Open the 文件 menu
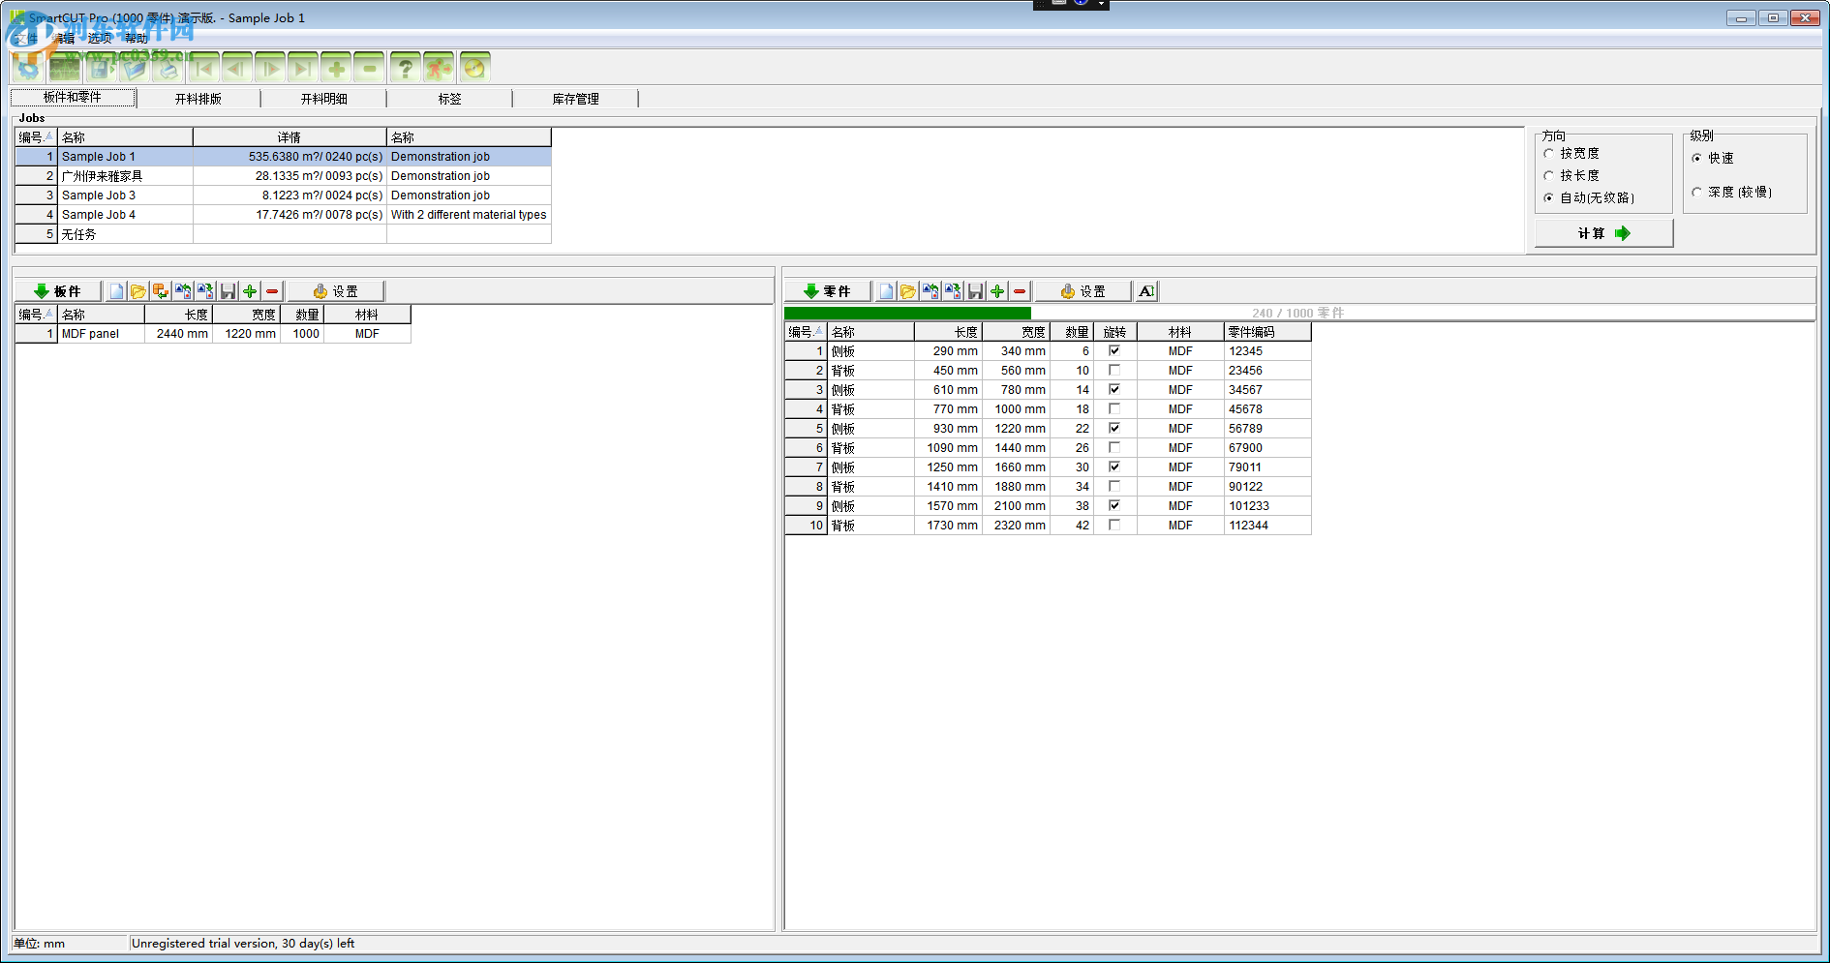The width and height of the screenshot is (1830, 963). 26,39
